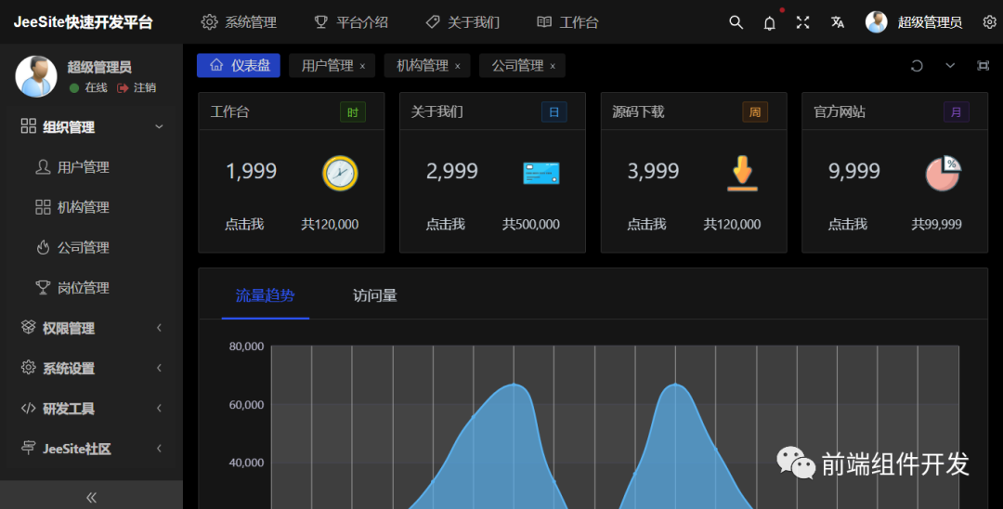Switch to the 仪表盘 tab
Screen dimensions: 1003x509
(239, 65)
